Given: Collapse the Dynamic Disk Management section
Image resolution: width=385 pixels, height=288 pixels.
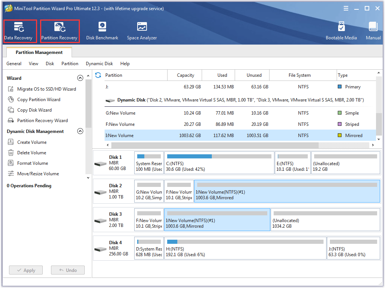Looking at the screenshot, I should pyautogui.click(x=80, y=131).
